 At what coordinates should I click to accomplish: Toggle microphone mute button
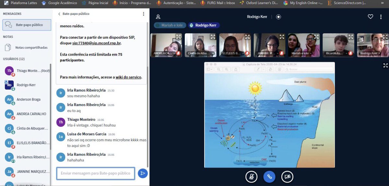(x=251, y=177)
